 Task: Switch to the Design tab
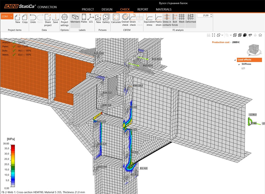point(107,9)
